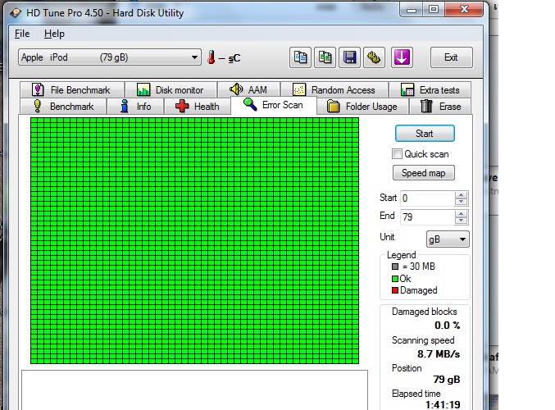Switch to the Erase tab
This screenshot has height=410, width=555.
coord(441,107)
